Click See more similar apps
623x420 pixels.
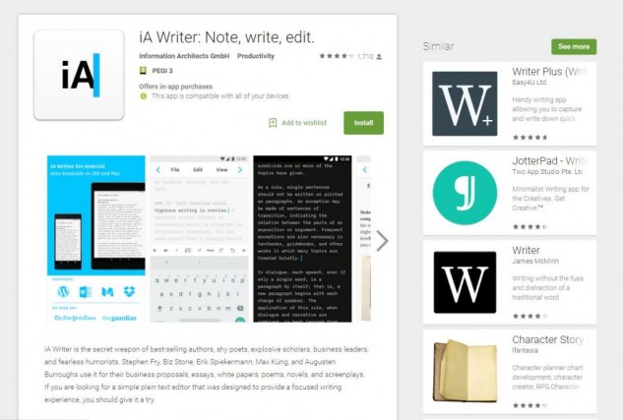pyautogui.click(x=574, y=46)
